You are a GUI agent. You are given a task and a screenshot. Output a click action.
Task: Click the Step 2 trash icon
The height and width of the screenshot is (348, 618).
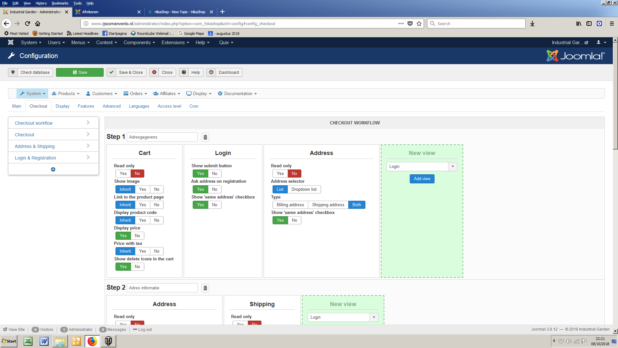click(205, 288)
